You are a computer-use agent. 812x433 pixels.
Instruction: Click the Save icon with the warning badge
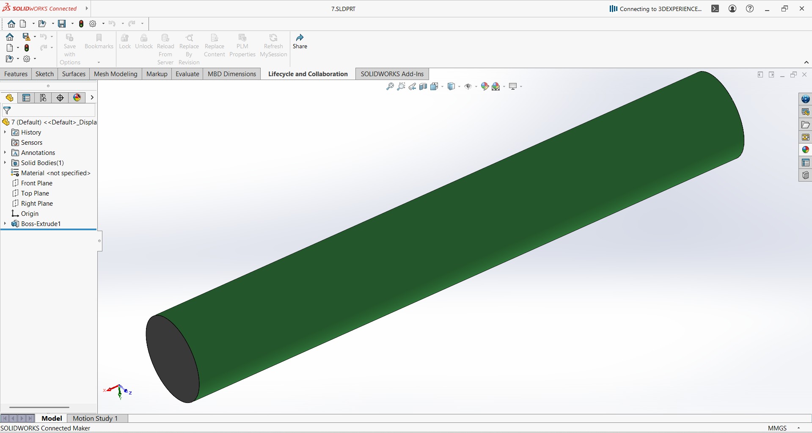coord(26,37)
